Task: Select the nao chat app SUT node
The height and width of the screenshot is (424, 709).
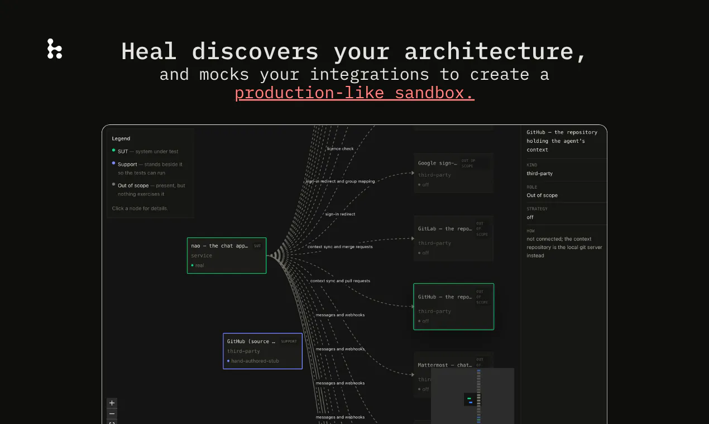Action: (x=227, y=256)
